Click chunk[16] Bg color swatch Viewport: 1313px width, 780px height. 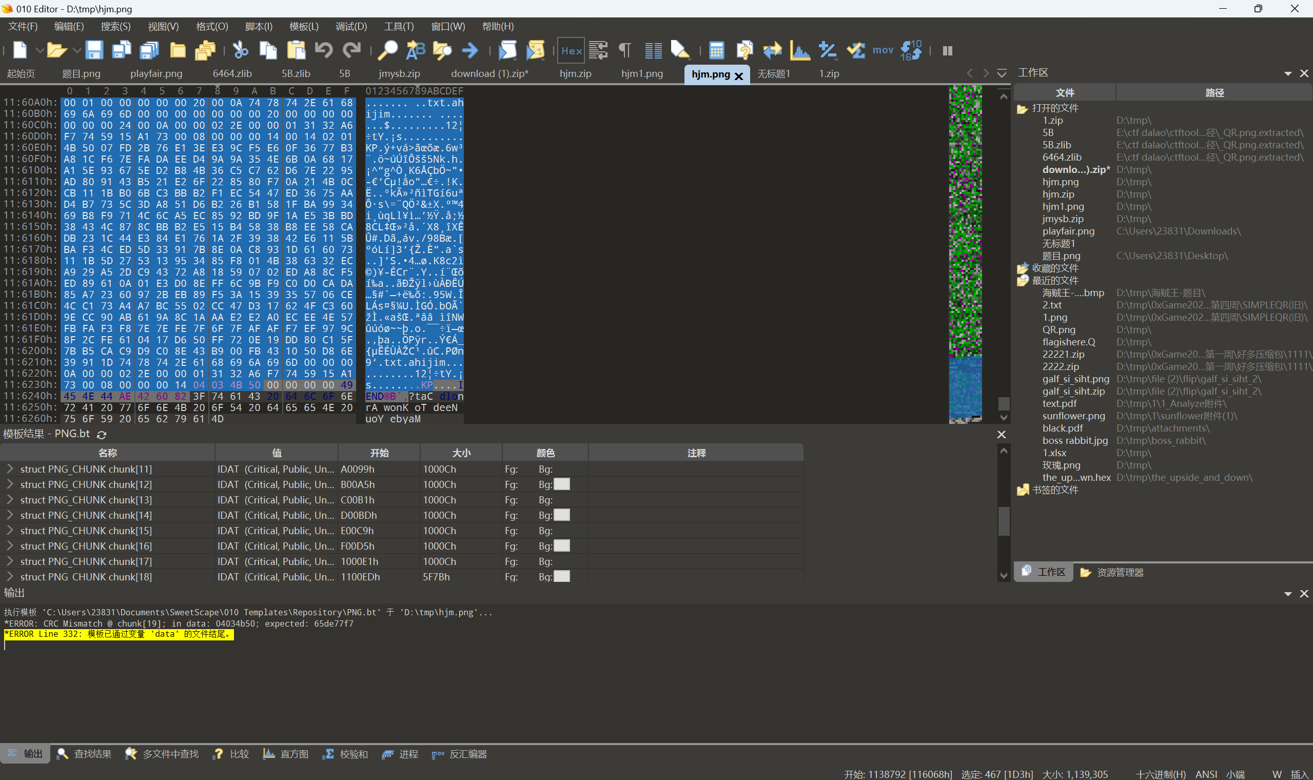(562, 545)
